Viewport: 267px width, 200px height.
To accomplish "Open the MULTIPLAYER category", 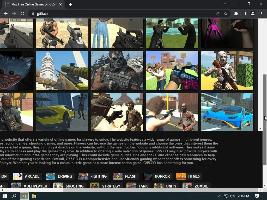I will [30, 185].
